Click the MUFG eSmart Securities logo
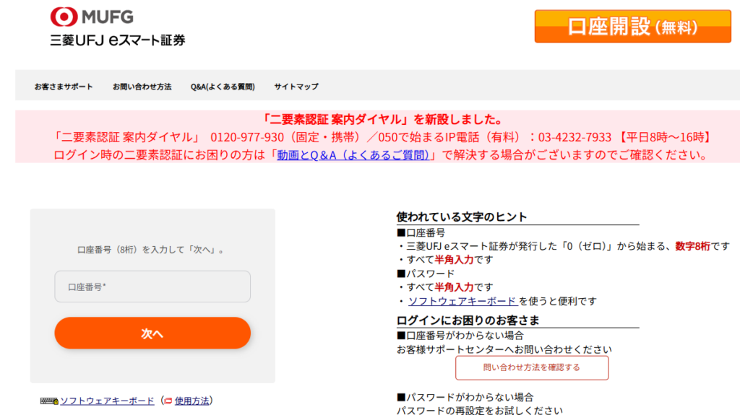740x415 pixels. tap(118, 27)
